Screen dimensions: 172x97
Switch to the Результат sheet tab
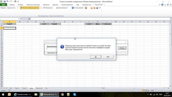39,88
